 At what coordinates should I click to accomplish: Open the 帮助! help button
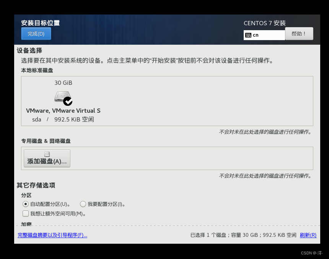click(x=299, y=34)
